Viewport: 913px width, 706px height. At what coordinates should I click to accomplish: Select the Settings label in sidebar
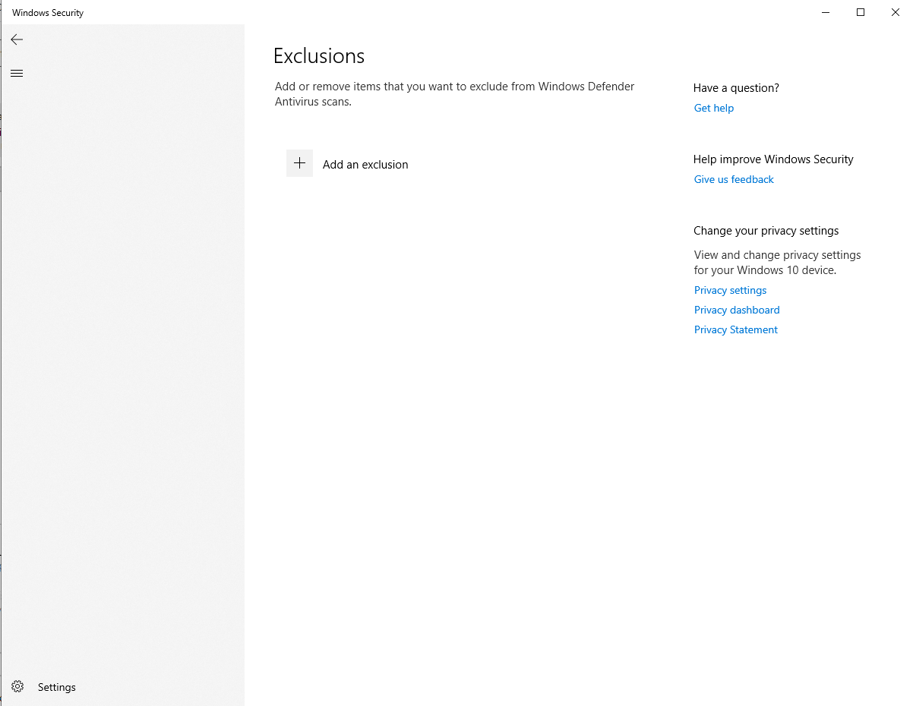[57, 687]
